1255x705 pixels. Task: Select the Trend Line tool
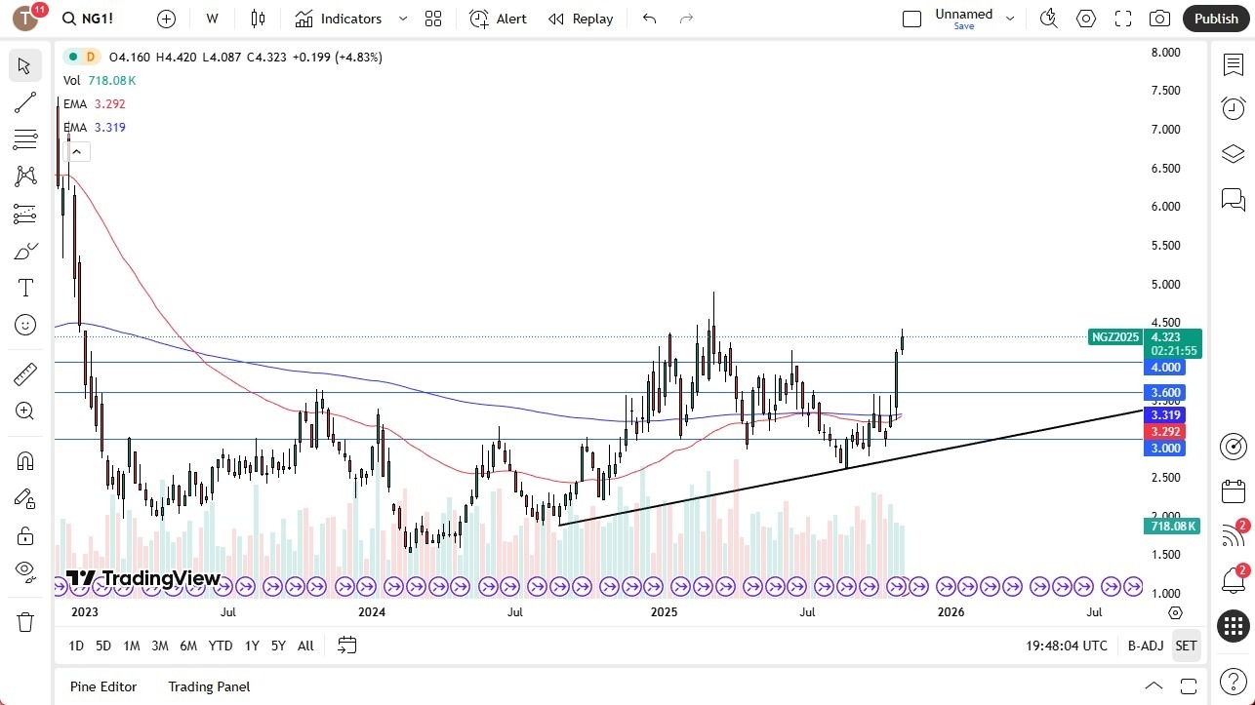25,102
